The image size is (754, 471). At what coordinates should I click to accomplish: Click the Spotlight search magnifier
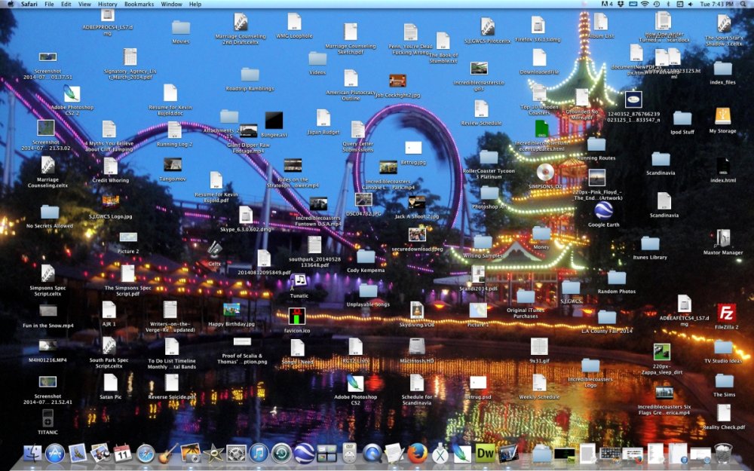tap(744, 5)
